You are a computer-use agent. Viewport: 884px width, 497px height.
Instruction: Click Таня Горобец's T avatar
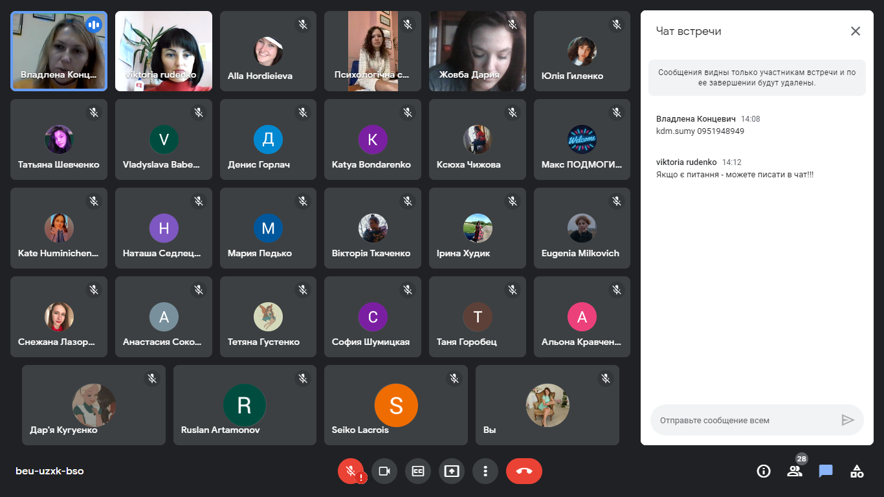pyautogui.click(x=478, y=317)
